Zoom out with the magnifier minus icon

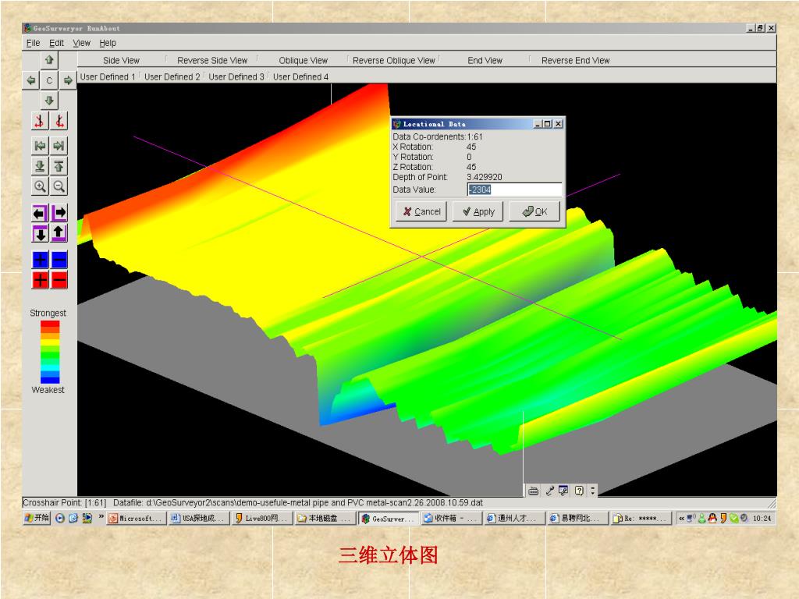(x=59, y=186)
